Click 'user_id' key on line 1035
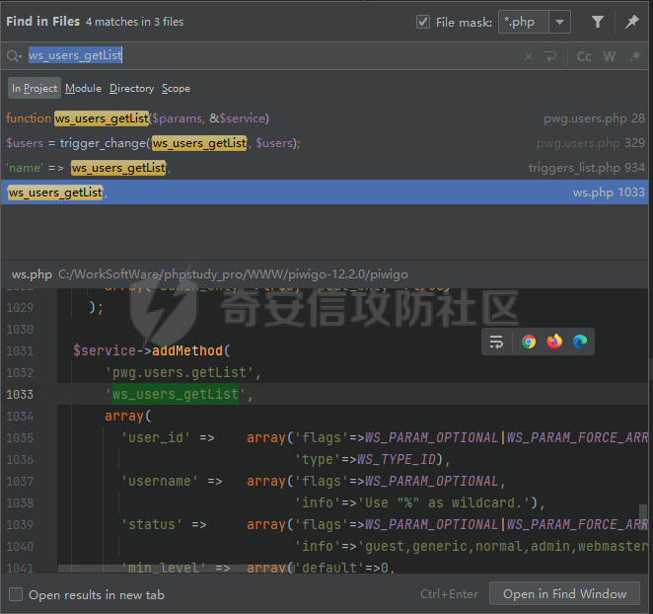This screenshot has height=614, width=653. 156,437
